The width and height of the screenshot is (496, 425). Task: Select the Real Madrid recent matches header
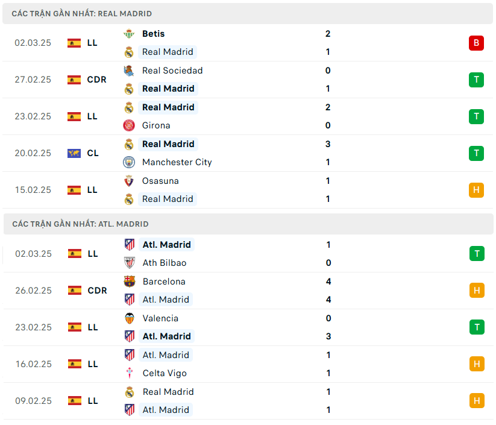point(82,13)
